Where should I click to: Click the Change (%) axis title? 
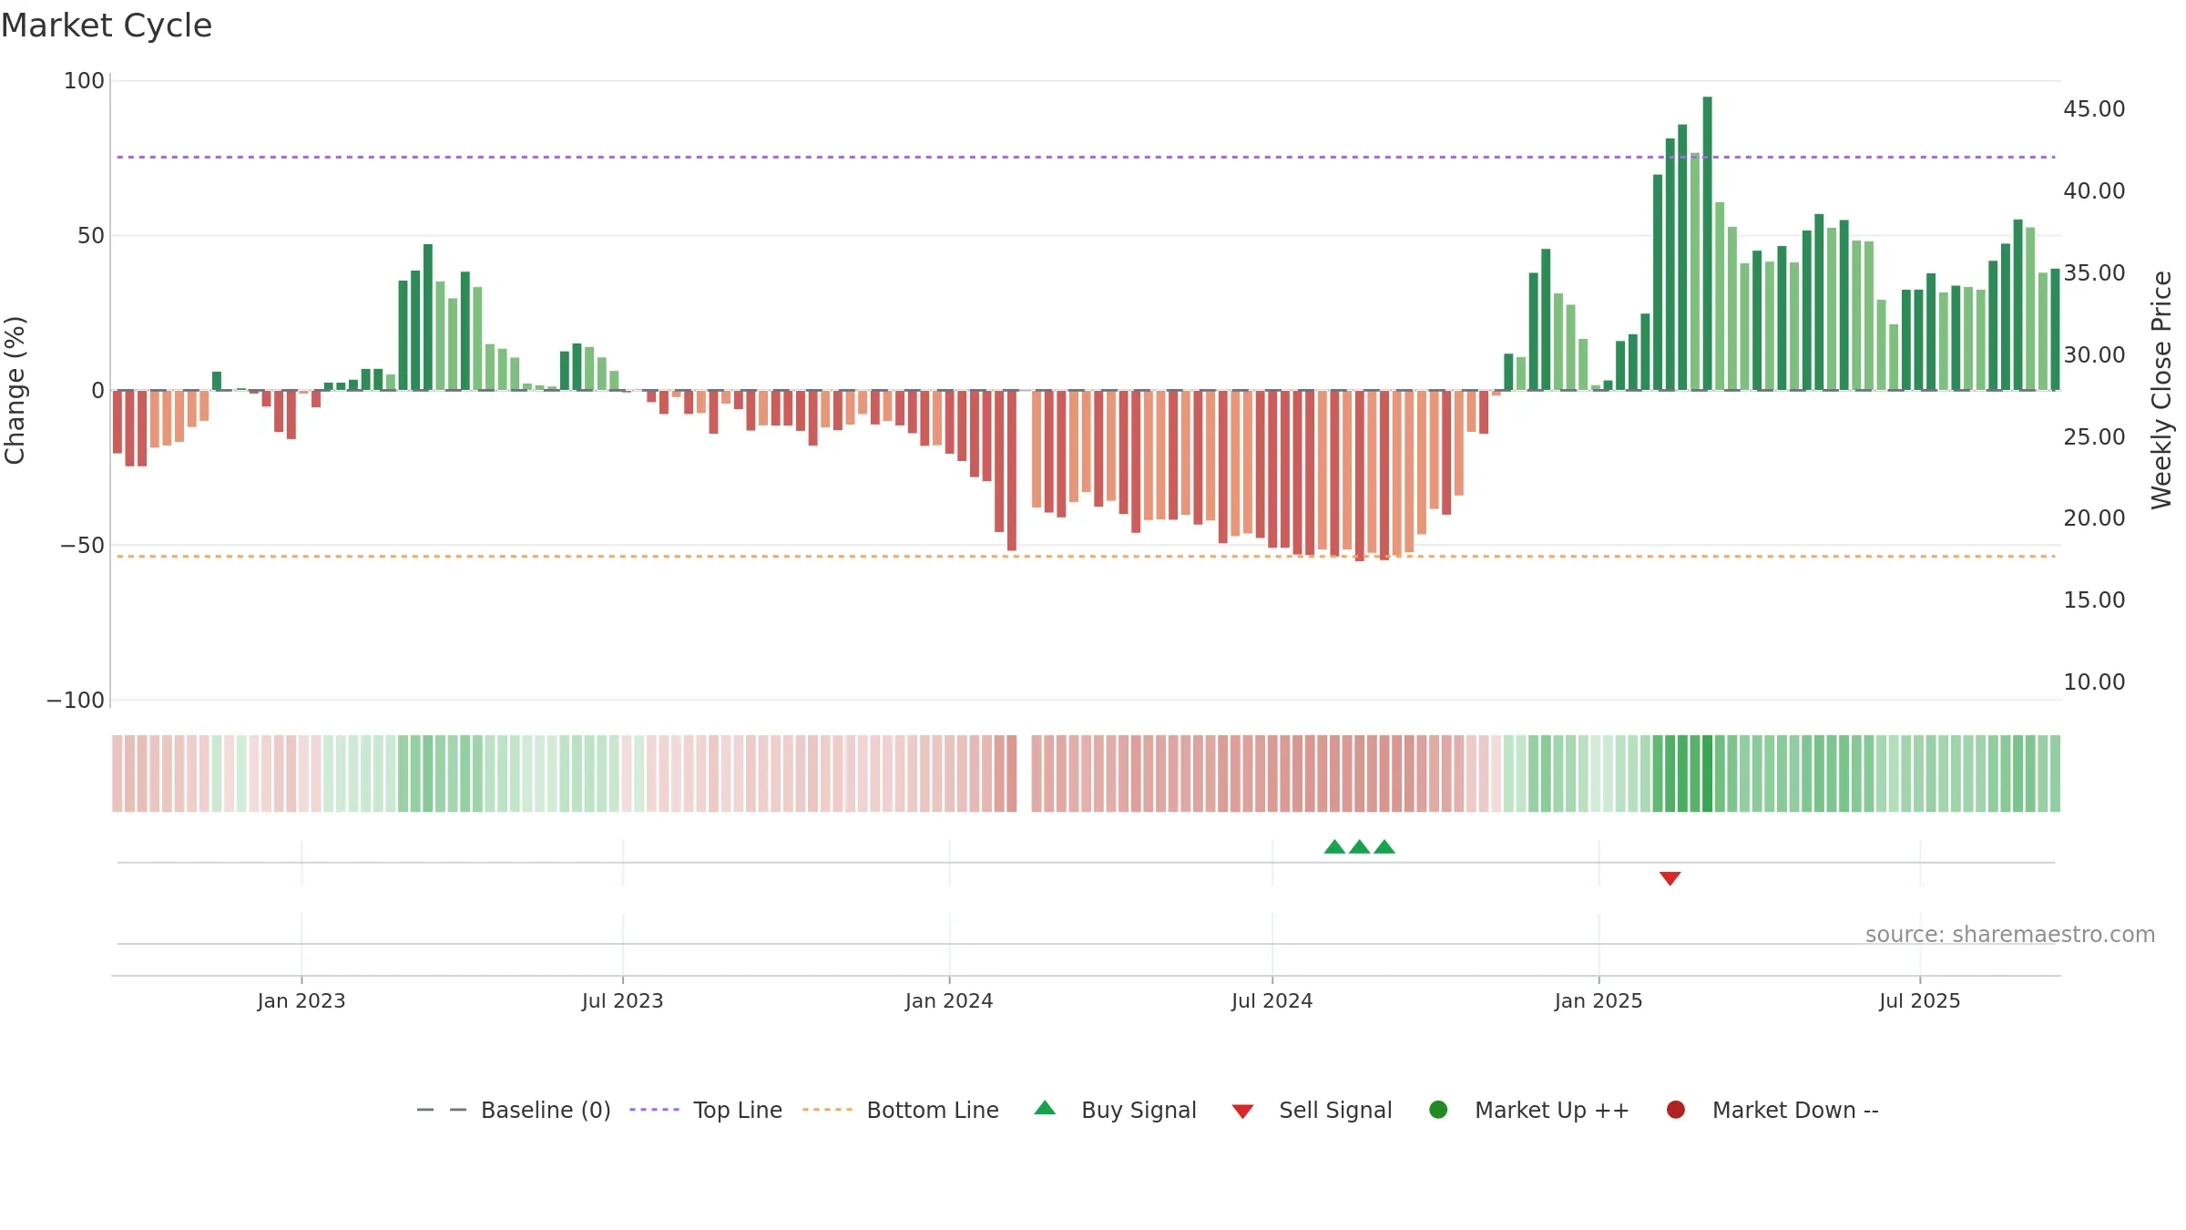pyautogui.click(x=15, y=390)
